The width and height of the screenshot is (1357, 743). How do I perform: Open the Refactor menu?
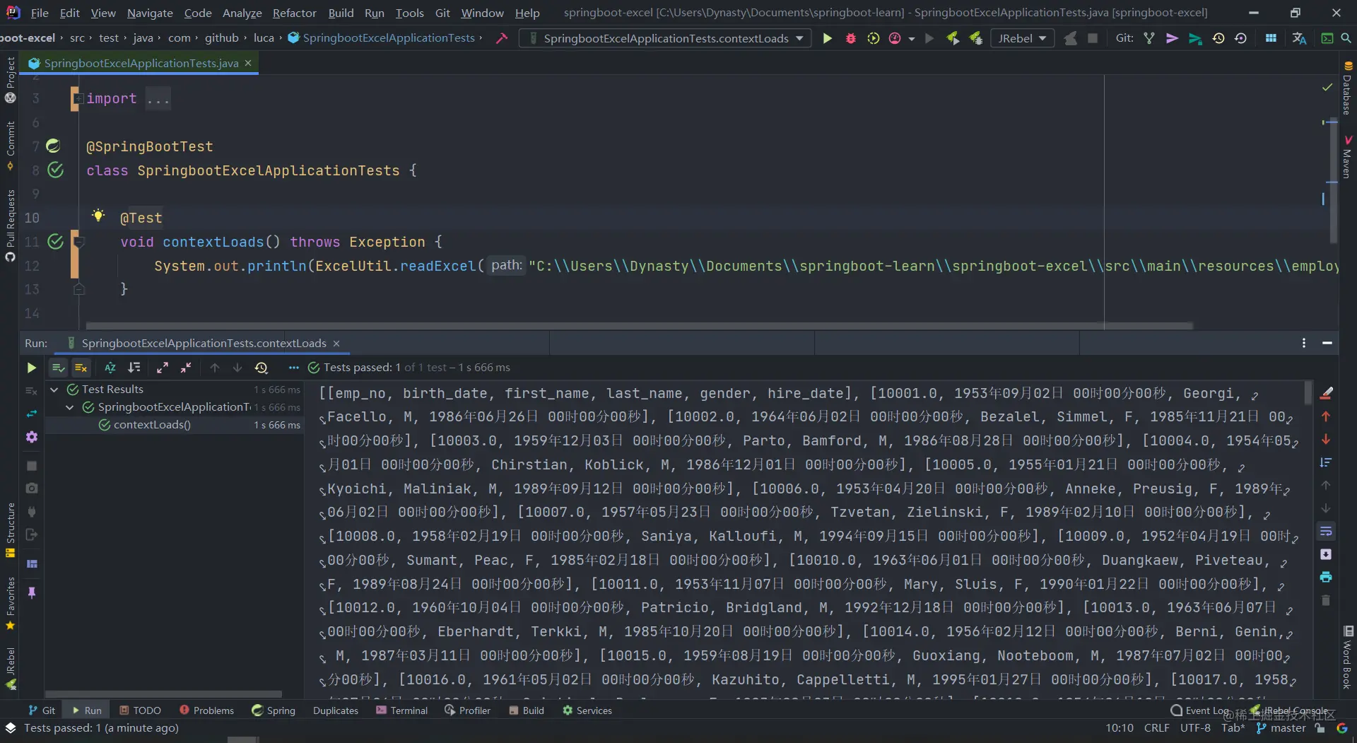[x=295, y=13]
